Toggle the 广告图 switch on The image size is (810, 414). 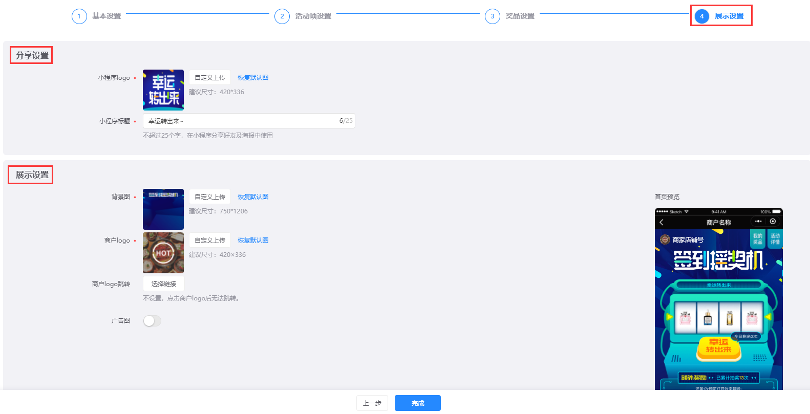(x=152, y=321)
